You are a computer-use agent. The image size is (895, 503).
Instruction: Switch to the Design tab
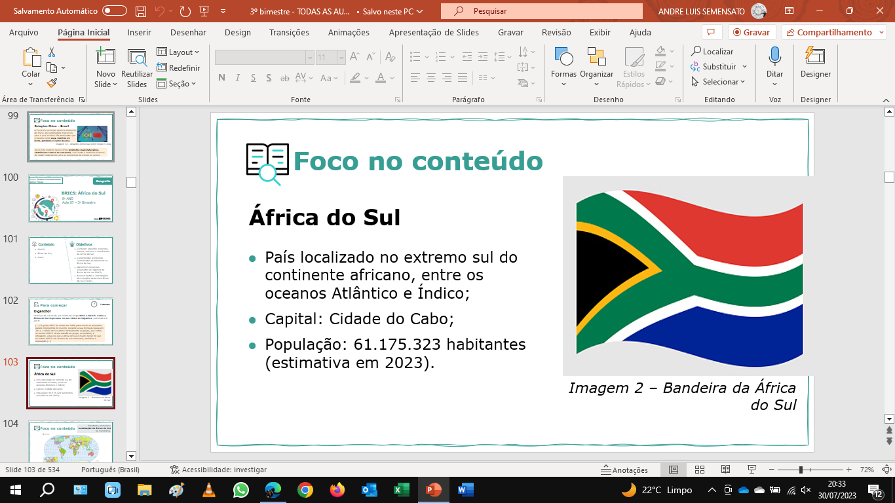238,32
